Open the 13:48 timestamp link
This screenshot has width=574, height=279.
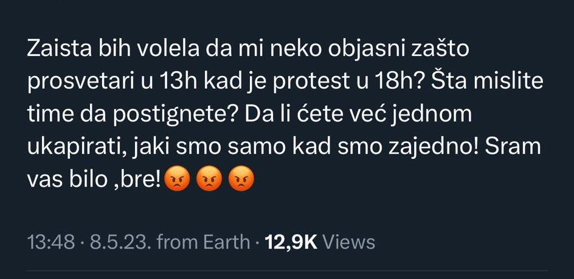pos(51,243)
